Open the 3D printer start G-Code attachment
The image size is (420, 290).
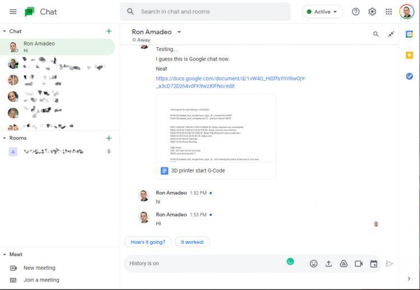(216, 171)
